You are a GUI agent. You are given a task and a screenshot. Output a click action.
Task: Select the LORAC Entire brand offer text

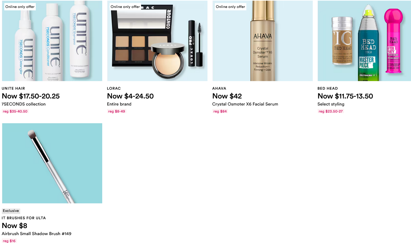click(119, 104)
